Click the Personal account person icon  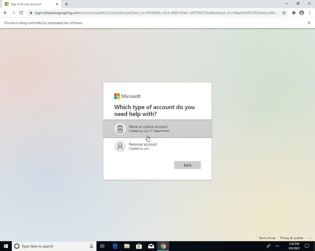click(x=120, y=146)
